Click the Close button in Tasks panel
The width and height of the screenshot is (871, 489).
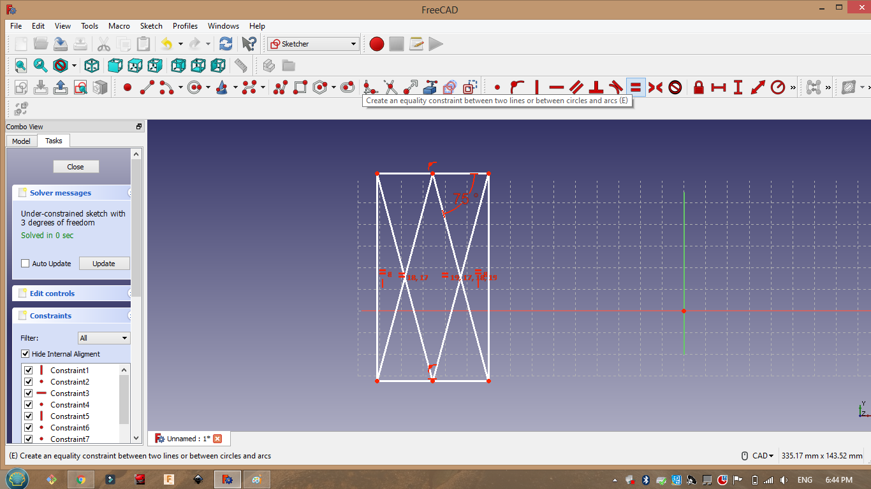click(x=75, y=167)
